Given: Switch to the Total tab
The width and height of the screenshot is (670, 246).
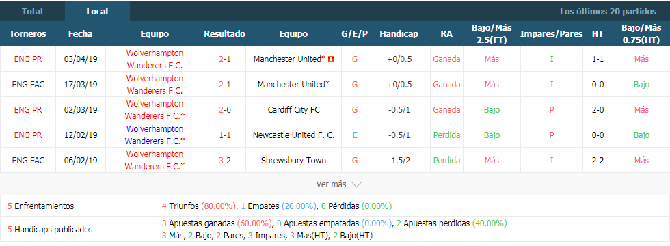Looking at the screenshot, I should click(x=33, y=12).
